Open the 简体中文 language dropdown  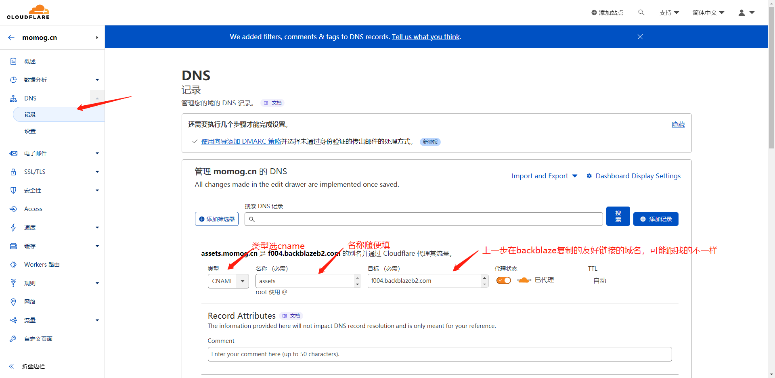pyautogui.click(x=708, y=13)
